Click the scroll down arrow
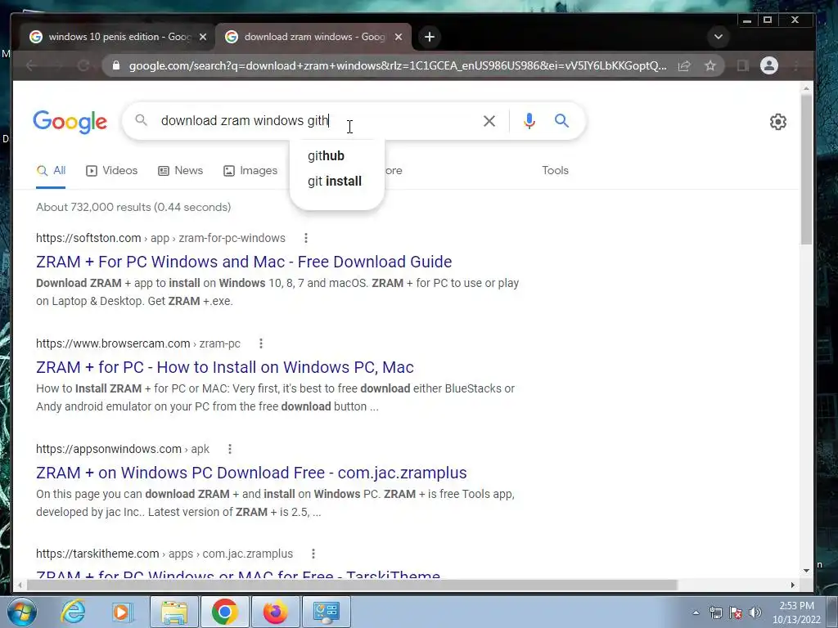 coord(806,570)
